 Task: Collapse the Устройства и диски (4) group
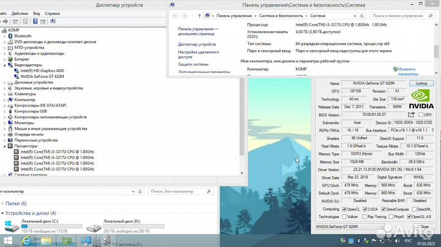[2, 213]
